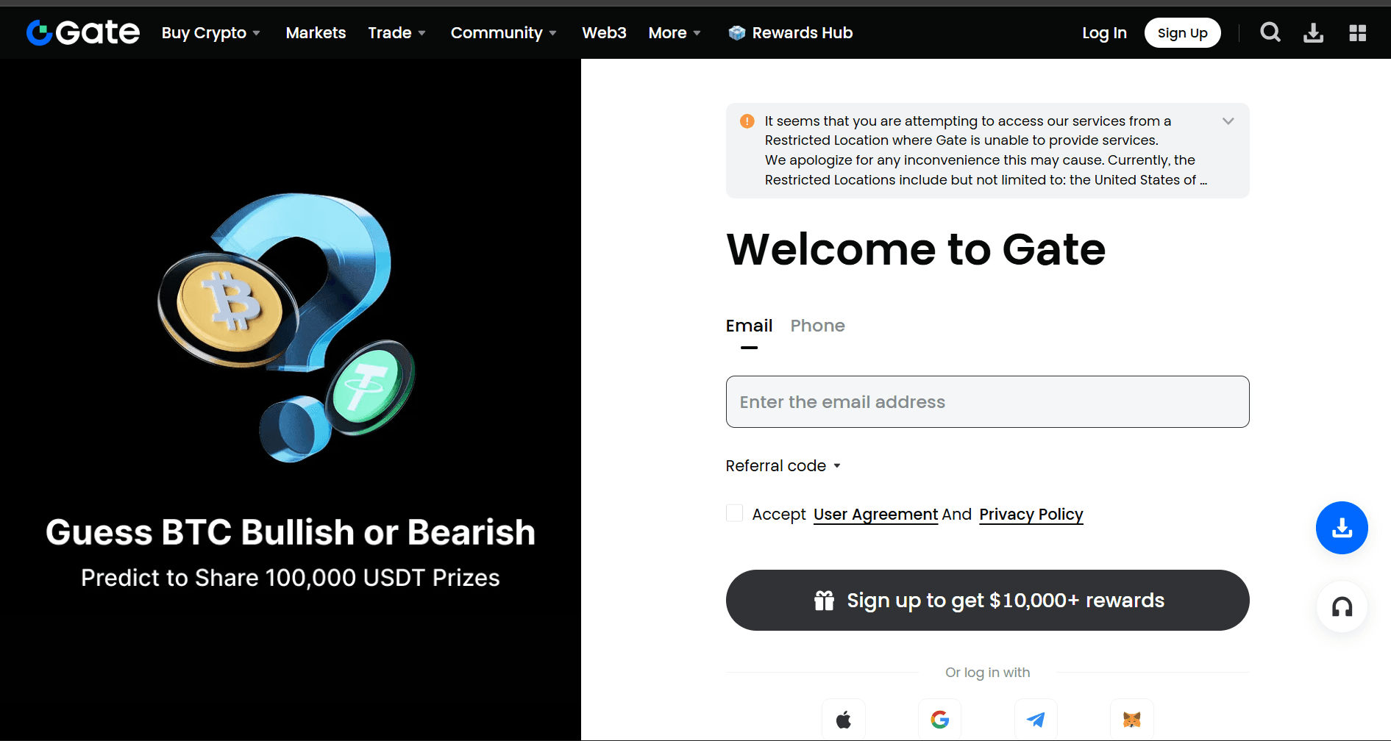Log in with Telegram icon
Screen dimensions: 1391x741
pos(1036,719)
